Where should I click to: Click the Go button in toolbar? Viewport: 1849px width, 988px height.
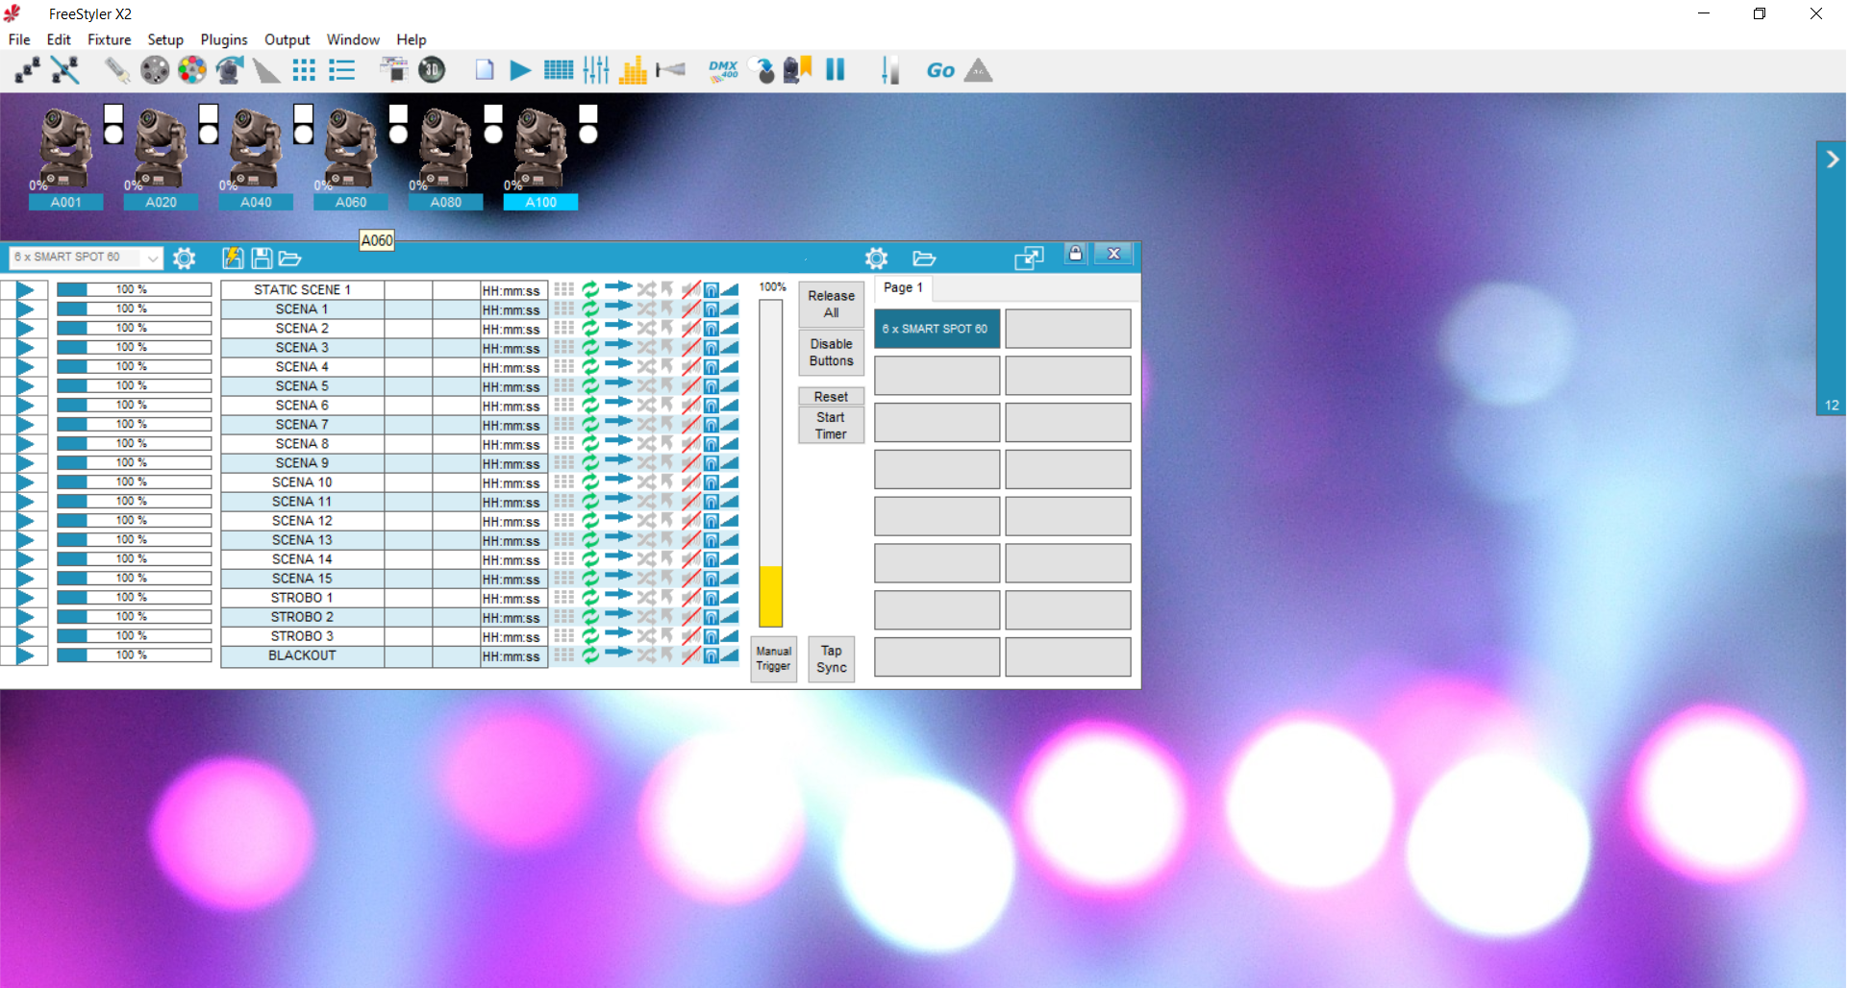point(940,70)
